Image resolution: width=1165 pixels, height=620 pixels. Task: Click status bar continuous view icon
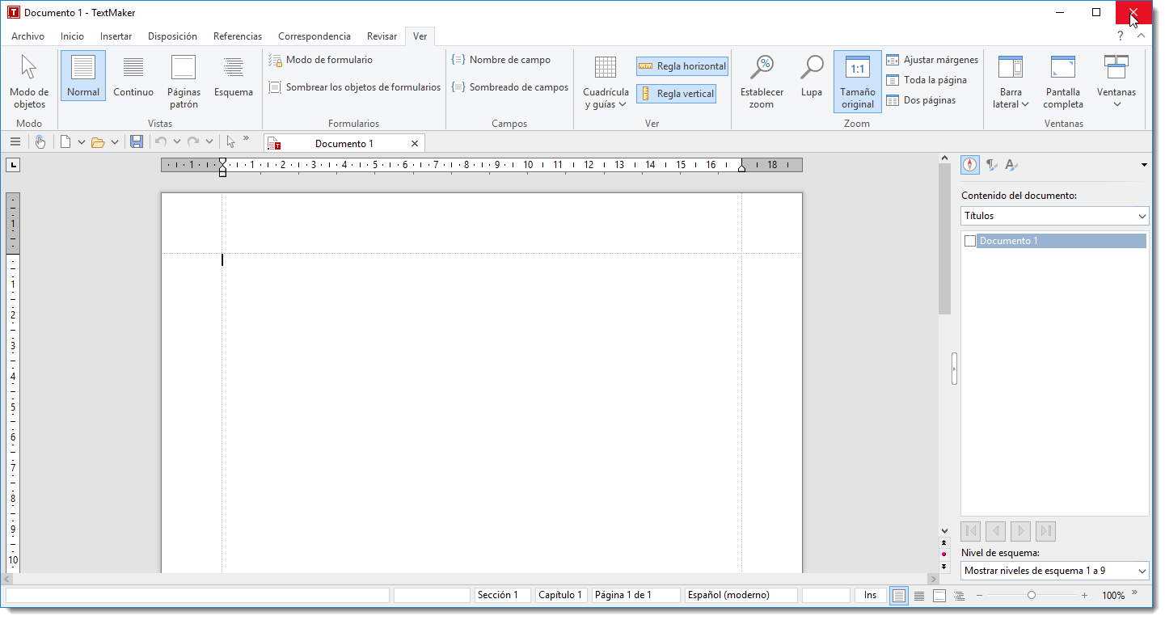[919, 596]
